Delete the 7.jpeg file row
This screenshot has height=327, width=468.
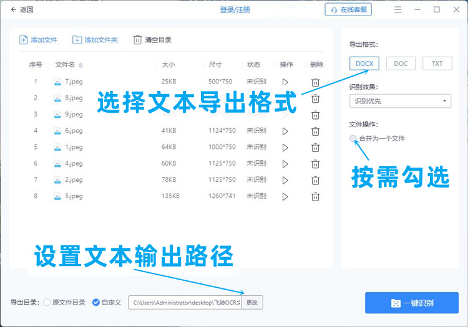point(316,82)
